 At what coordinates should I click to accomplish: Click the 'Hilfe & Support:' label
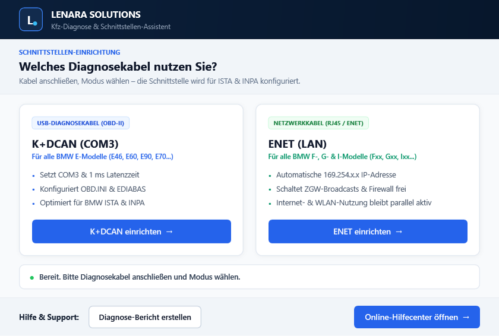pos(49,317)
